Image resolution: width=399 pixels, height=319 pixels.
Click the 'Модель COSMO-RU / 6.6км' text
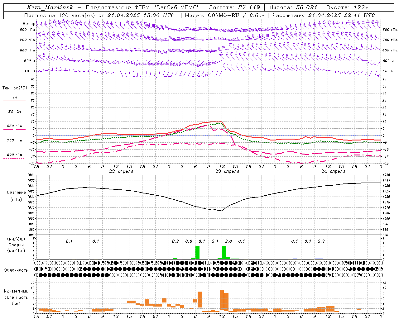(x=225, y=15)
